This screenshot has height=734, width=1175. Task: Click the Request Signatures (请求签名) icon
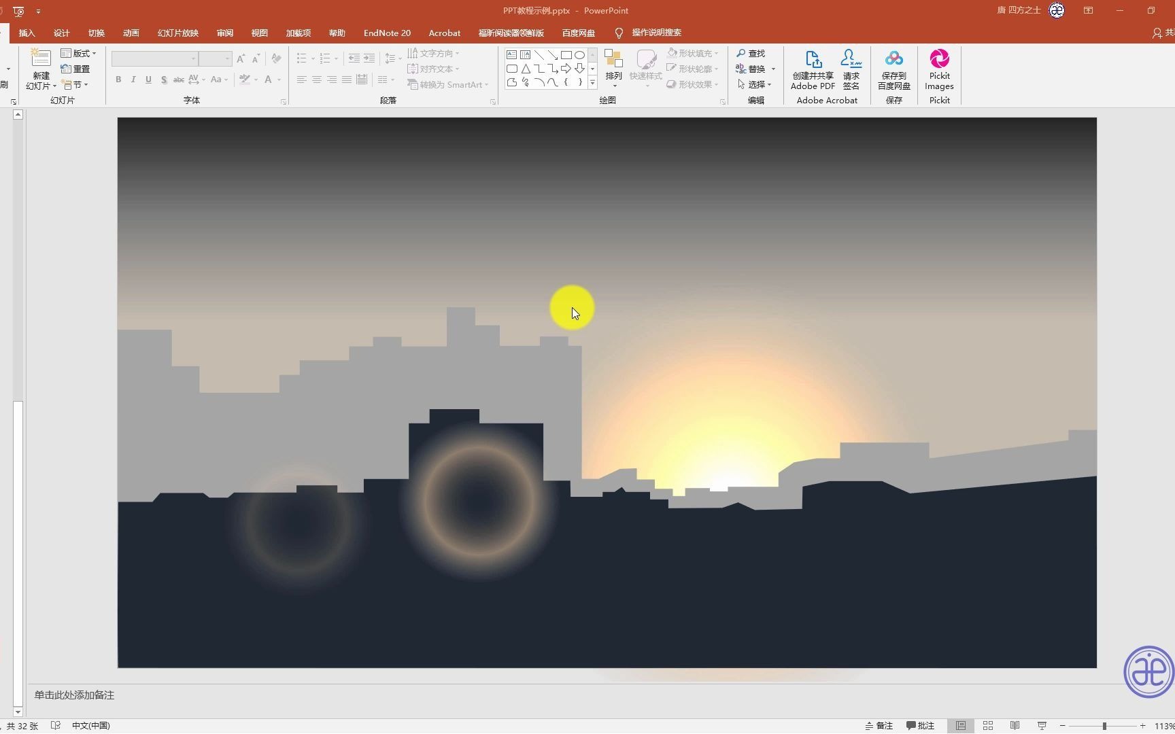851,59
